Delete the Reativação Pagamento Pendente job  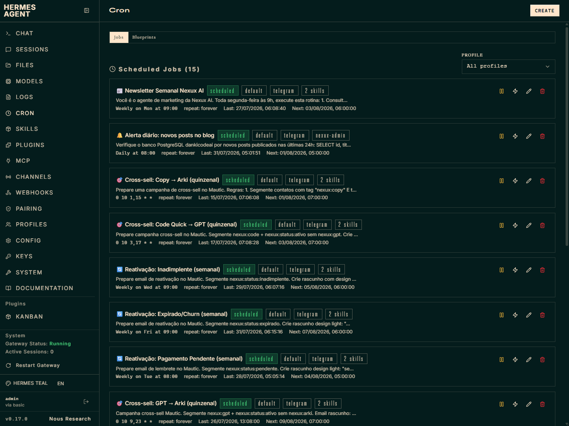point(543,360)
